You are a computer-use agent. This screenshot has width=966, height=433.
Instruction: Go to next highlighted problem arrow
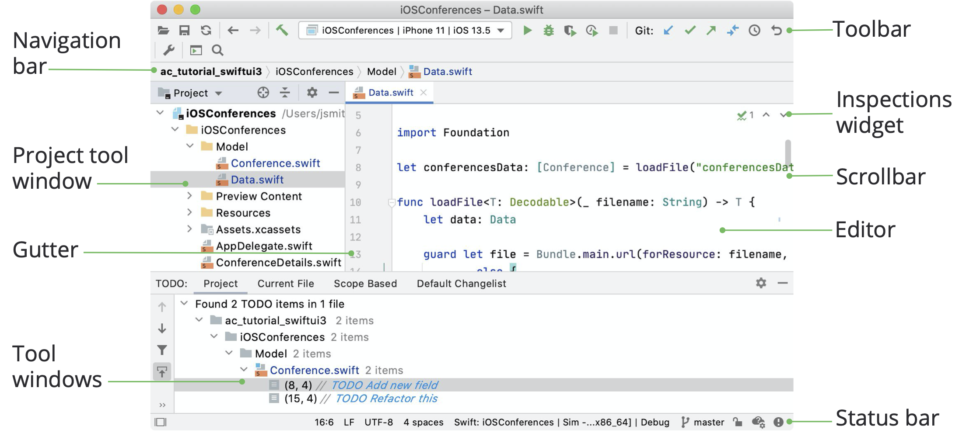pyautogui.click(x=783, y=115)
